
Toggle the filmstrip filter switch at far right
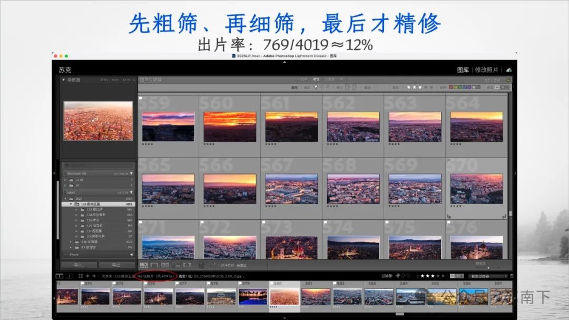click(x=511, y=276)
